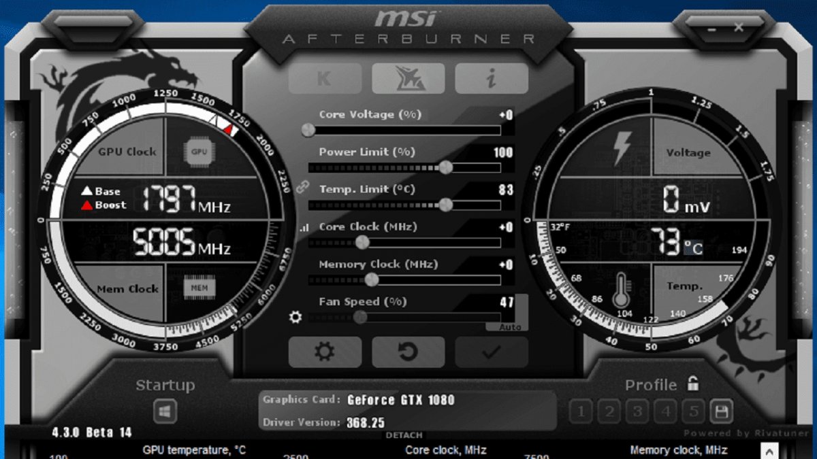
Task: Reset settings with the circular arrow button
Action: click(408, 352)
